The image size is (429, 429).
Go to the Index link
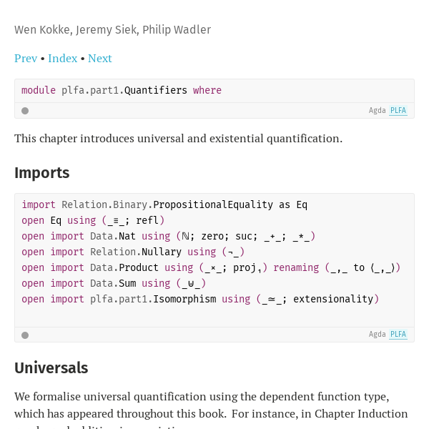[63, 59]
